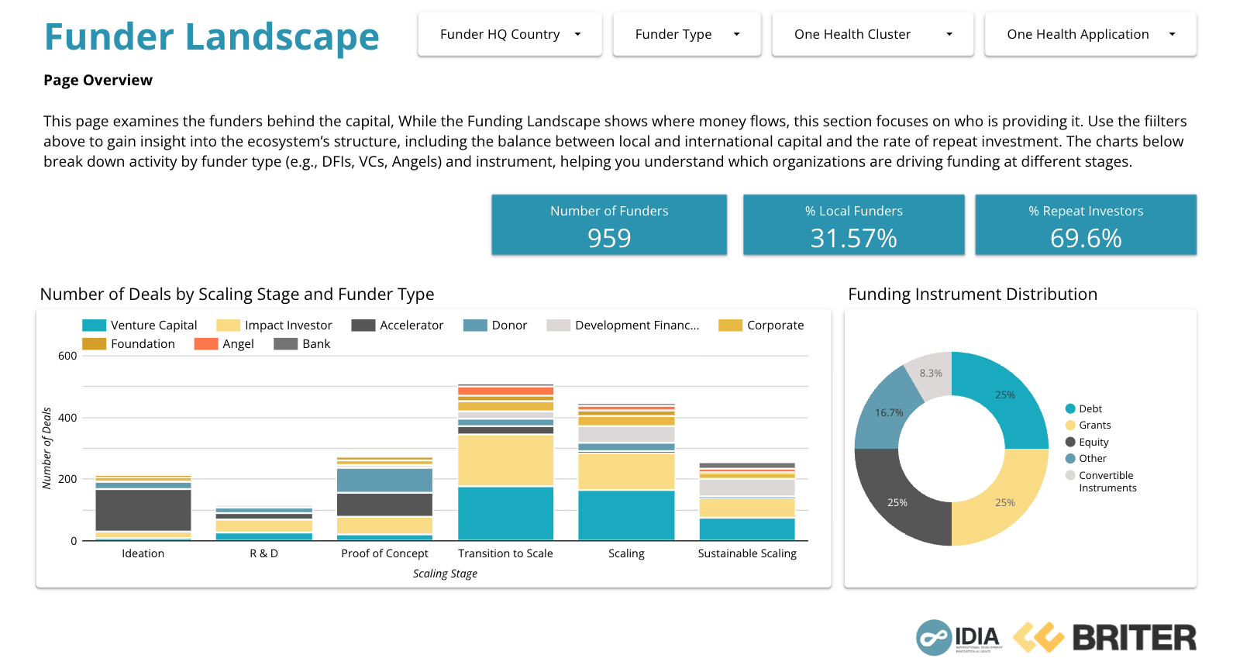This screenshot has width=1233, height=665.
Task: Click the Scaling impact investor bar segment
Action: coord(626,471)
